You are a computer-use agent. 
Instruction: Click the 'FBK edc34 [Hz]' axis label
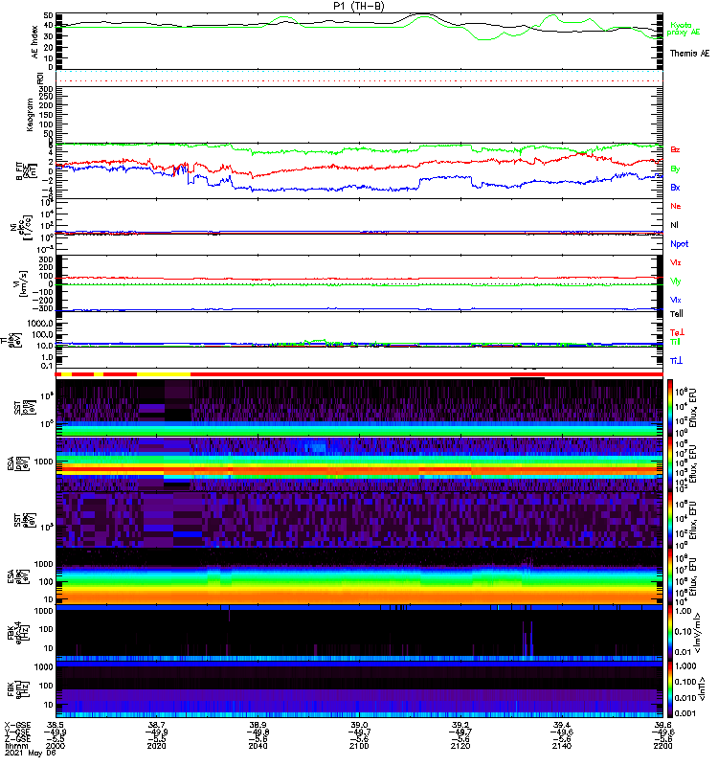(x=20, y=633)
